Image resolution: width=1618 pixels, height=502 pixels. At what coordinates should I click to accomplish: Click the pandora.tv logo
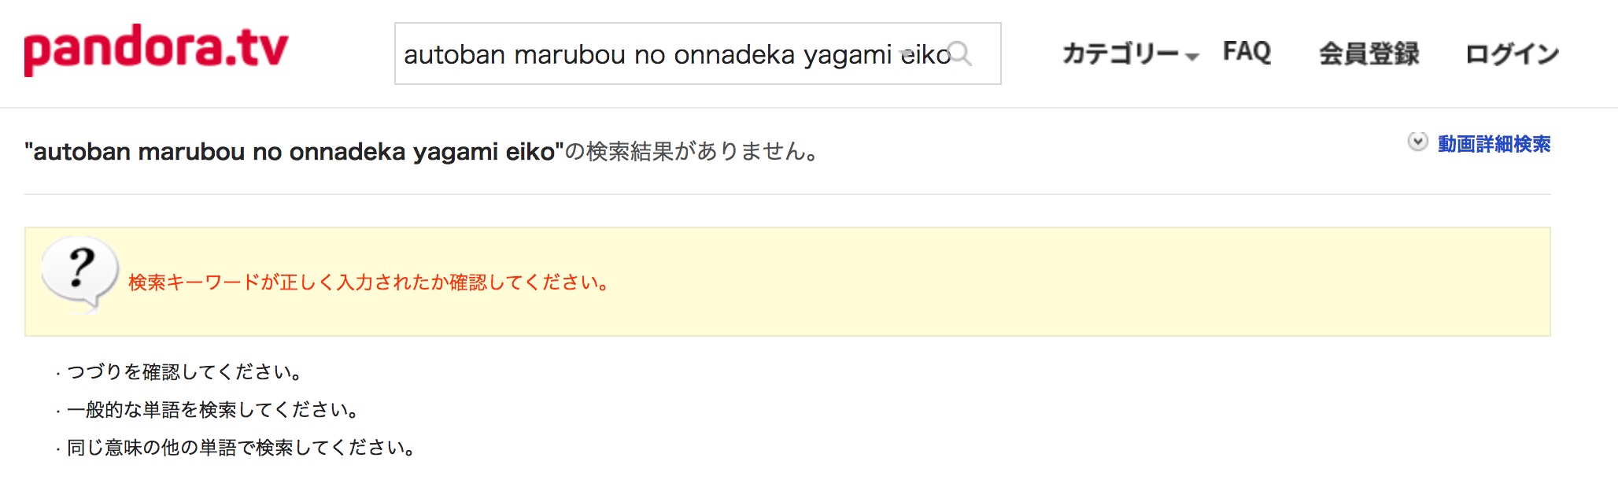(156, 50)
